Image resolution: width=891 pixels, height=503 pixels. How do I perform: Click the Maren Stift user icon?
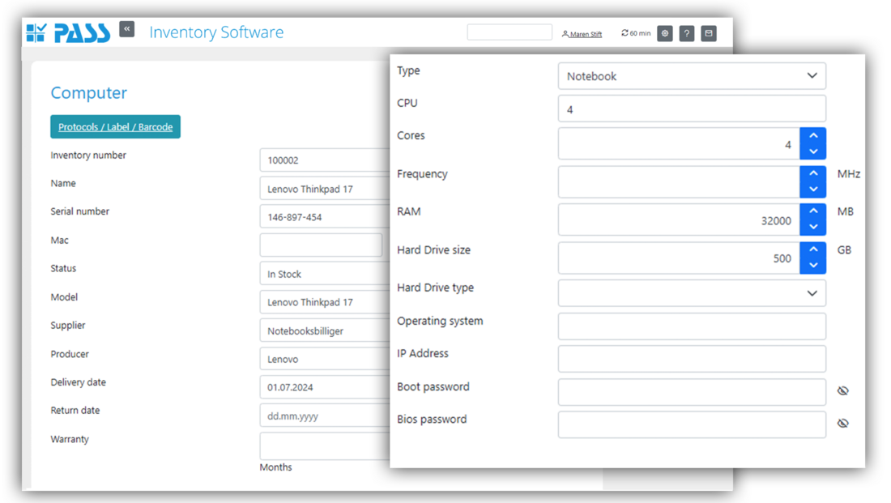coord(565,33)
